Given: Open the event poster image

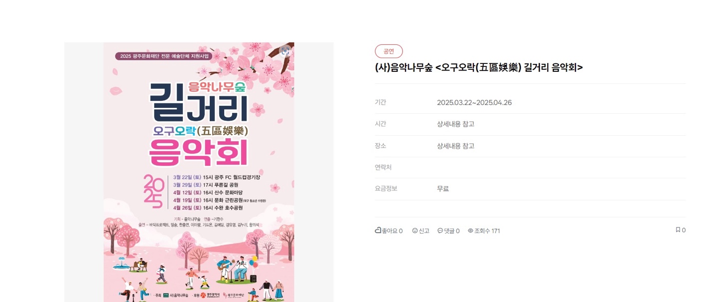Looking at the screenshot, I should (199, 172).
